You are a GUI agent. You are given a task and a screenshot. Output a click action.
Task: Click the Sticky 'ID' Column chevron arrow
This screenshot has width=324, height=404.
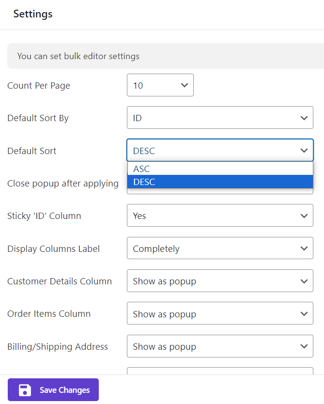click(x=304, y=216)
